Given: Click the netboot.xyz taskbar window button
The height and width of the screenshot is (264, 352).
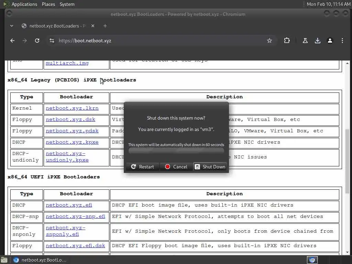Looking at the screenshot, I should 40,260.
